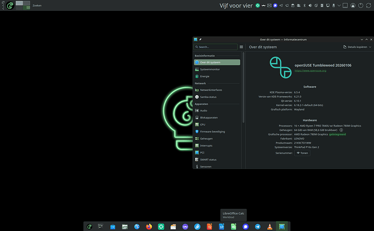374x231 pixels.
Task: Select Samba-status in the sidebar
Action: point(209,97)
